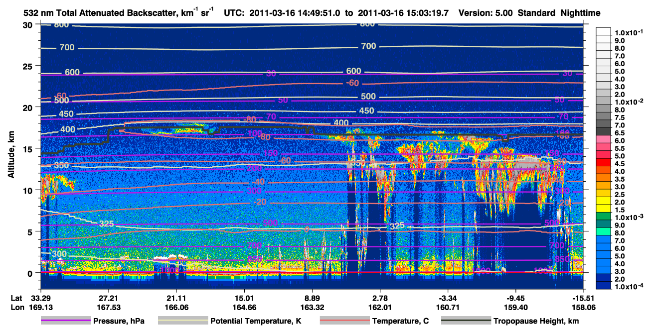Click the 6.5 colorbar label
This screenshot has height=332, width=648.
(x=619, y=133)
